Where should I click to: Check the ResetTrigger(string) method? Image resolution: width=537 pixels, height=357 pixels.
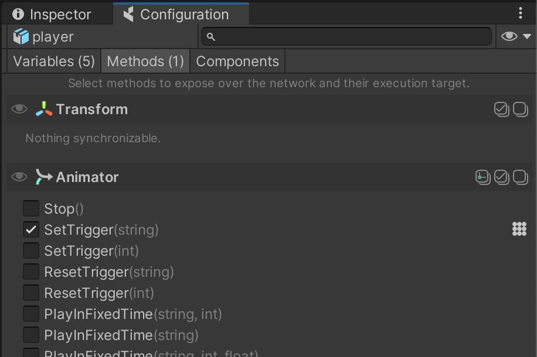(31, 272)
